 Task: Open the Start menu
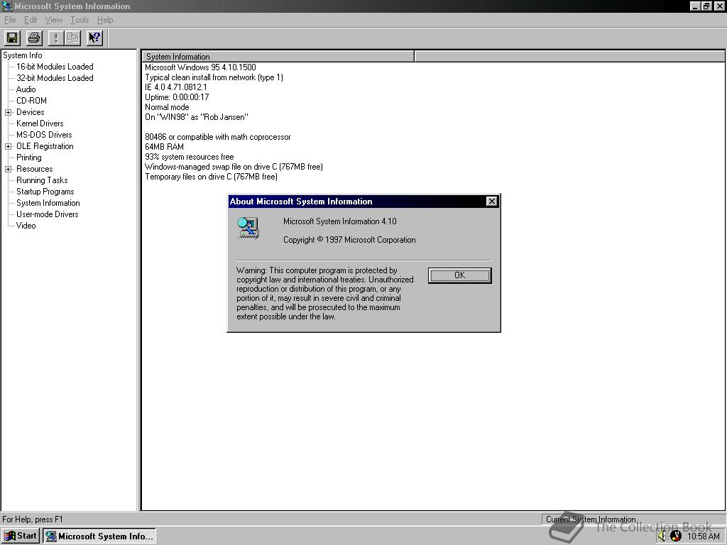click(21, 536)
